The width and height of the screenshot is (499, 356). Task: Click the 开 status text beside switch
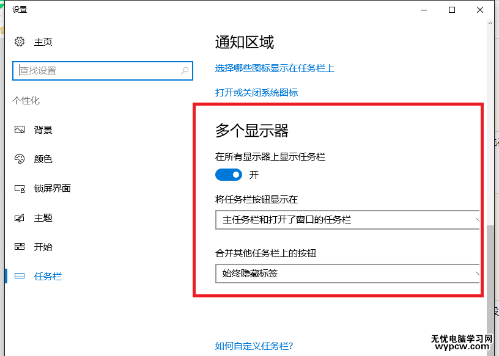(x=254, y=175)
